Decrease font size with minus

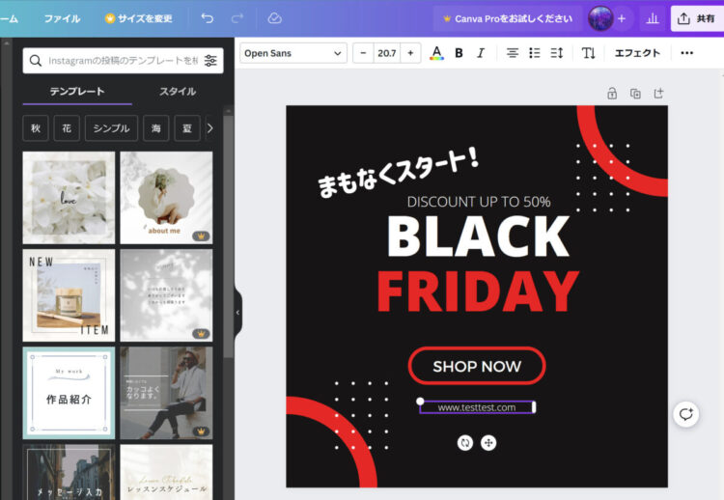363,53
